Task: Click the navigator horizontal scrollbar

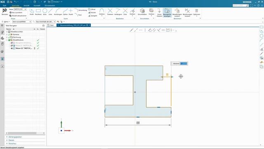Action: tap(22, 133)
